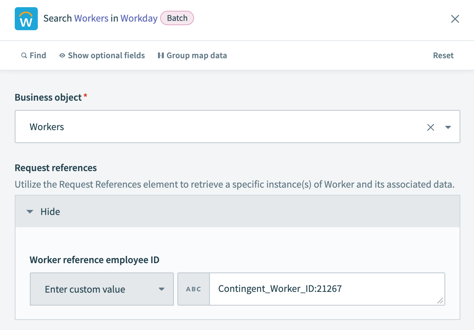This screenshot has width=474, height=330.
Task: Collapse the Request references section
Action: [x=50, y=211]
